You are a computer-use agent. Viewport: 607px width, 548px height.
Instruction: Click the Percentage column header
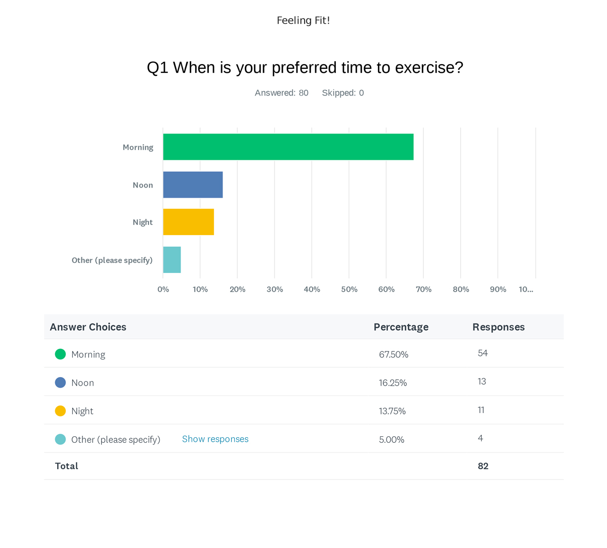pos(401,327)
